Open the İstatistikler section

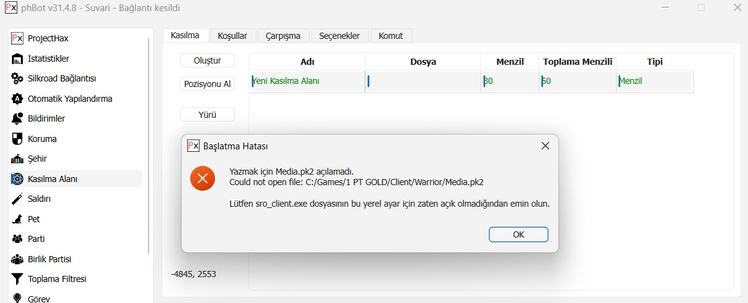tap(77, 59)
